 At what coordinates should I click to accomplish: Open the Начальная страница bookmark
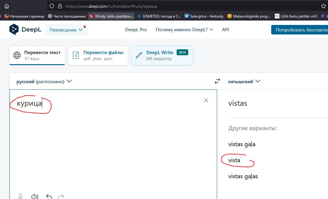point(24,16)
